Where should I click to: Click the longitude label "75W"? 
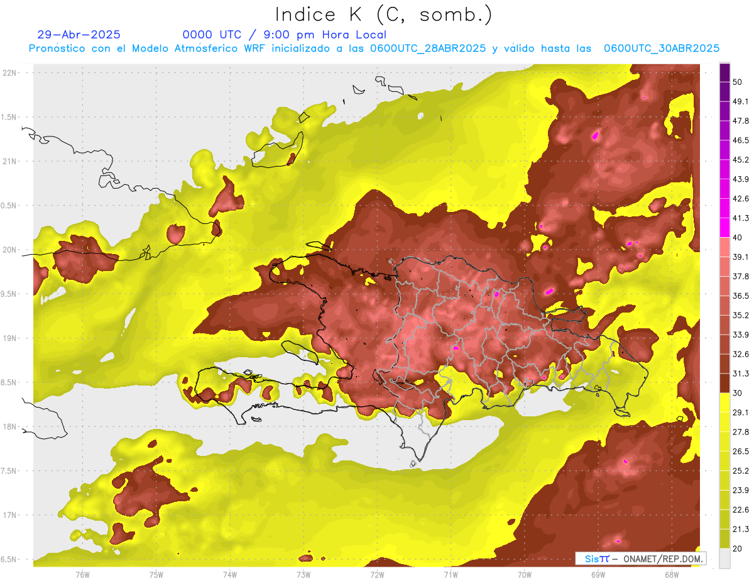pos(156,575)
